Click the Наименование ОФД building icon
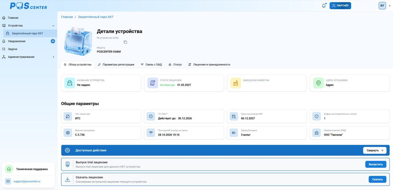The image size is (393, 190). pyautogui.click(x=317, y=133)
